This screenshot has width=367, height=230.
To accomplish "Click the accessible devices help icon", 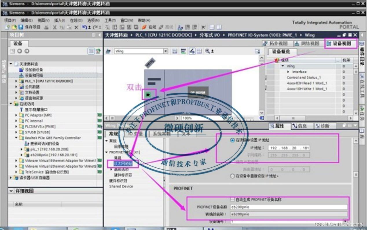I will pyautogui.click(x=180, y=27).
